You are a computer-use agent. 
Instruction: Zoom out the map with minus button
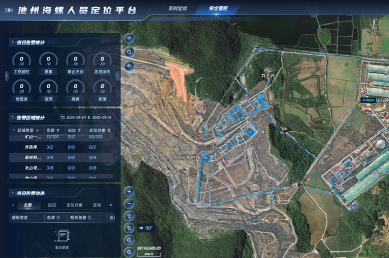click(129, 204)
